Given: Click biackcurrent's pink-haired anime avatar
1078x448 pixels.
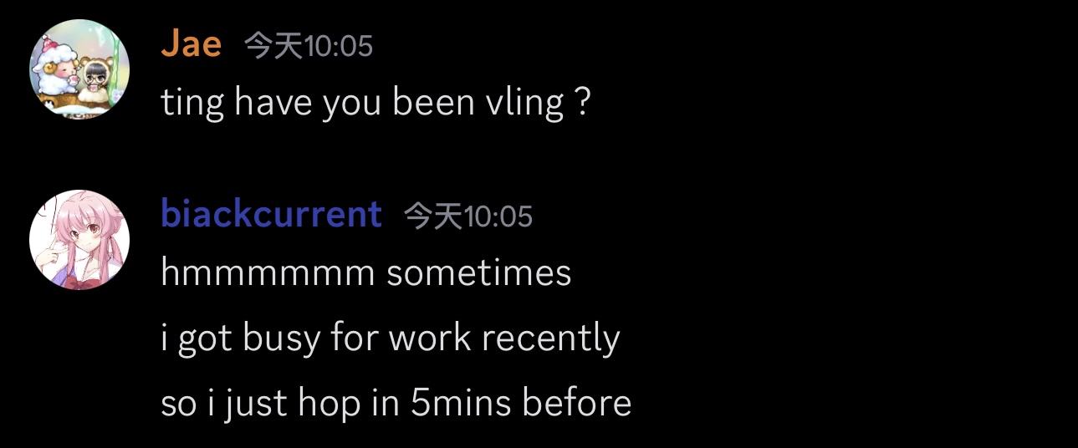Looking at the screenshot, I should click(79, 240).
